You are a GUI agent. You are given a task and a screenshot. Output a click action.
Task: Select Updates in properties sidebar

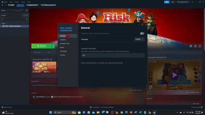click(68, 40)
